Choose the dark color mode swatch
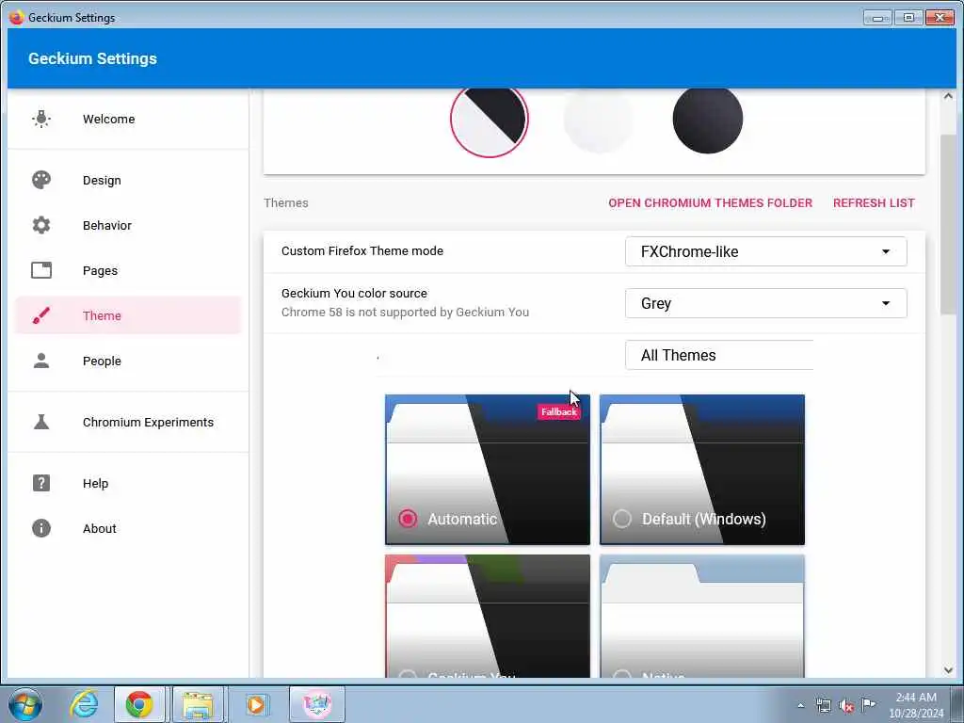Viewport: 964px width, 723px height. pyautogui.click(x=708, y=119)
